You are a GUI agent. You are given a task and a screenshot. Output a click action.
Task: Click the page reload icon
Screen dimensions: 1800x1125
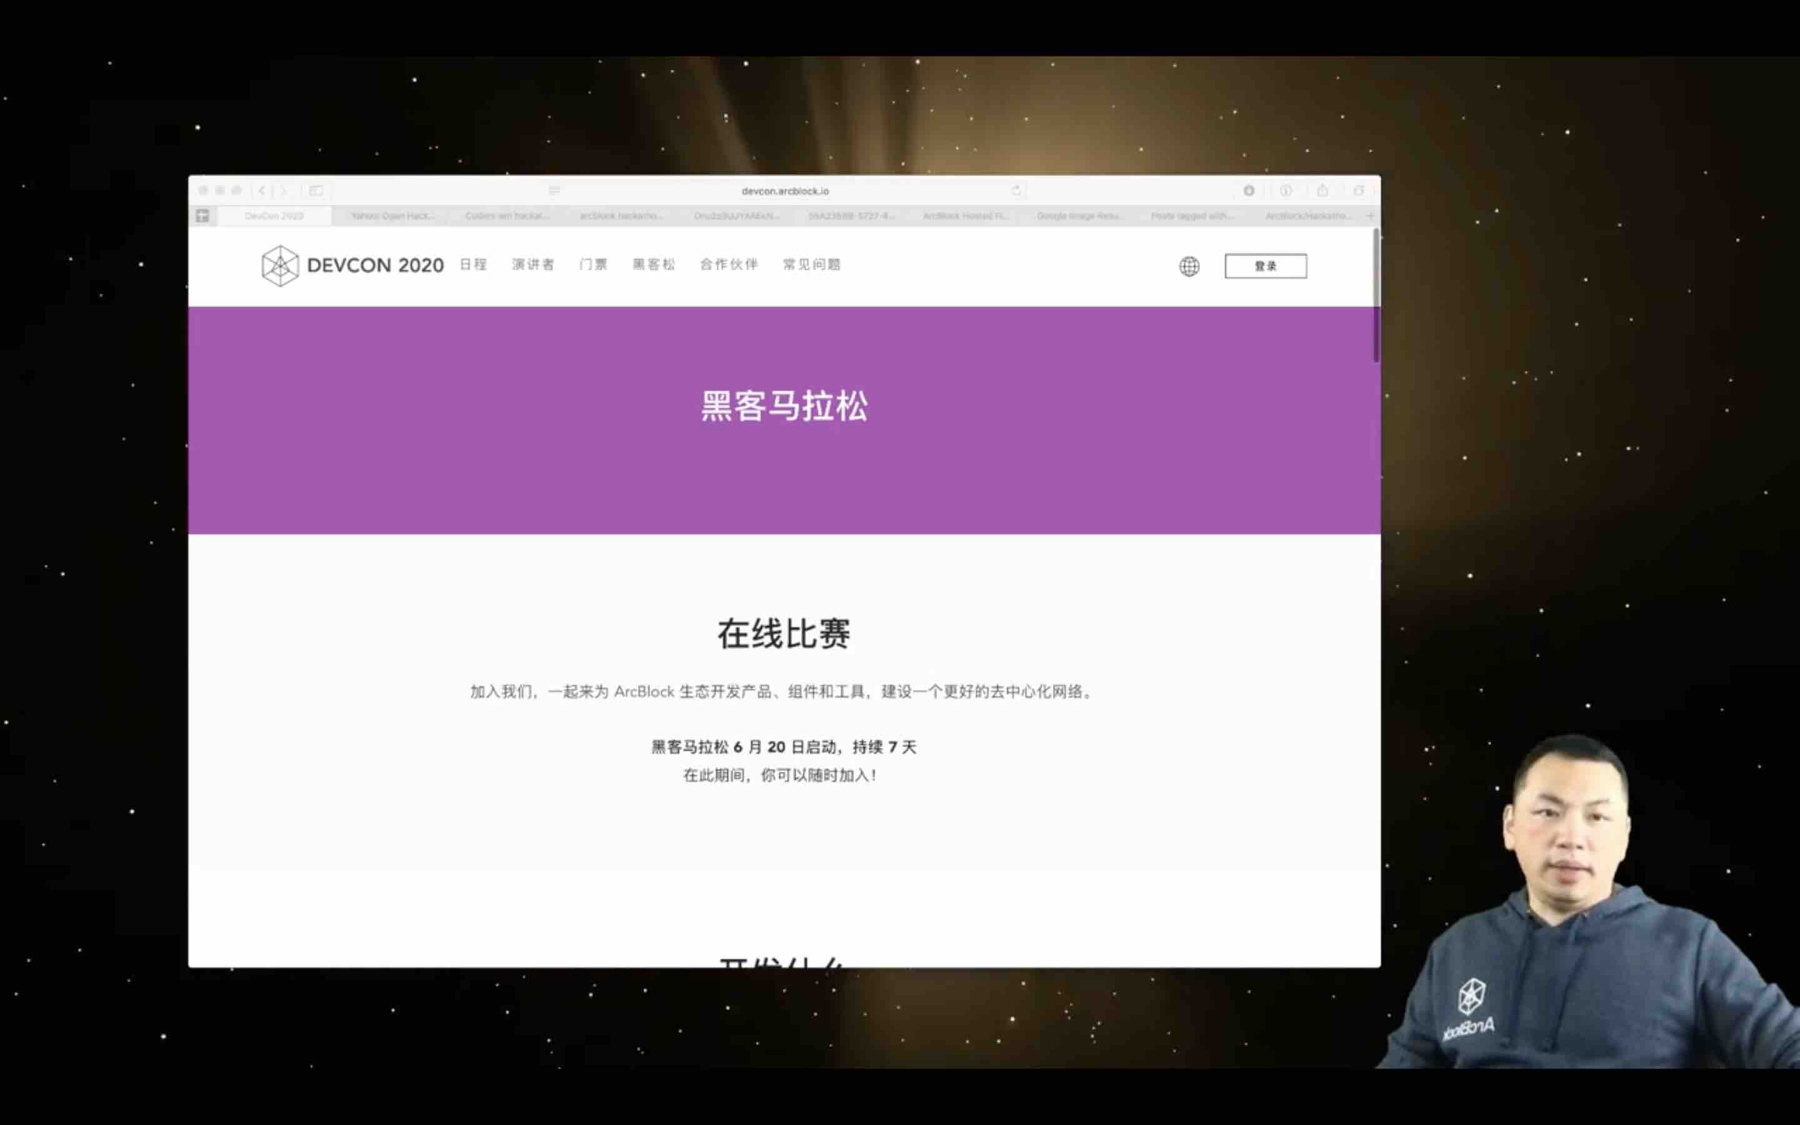tap(1016, 191)
